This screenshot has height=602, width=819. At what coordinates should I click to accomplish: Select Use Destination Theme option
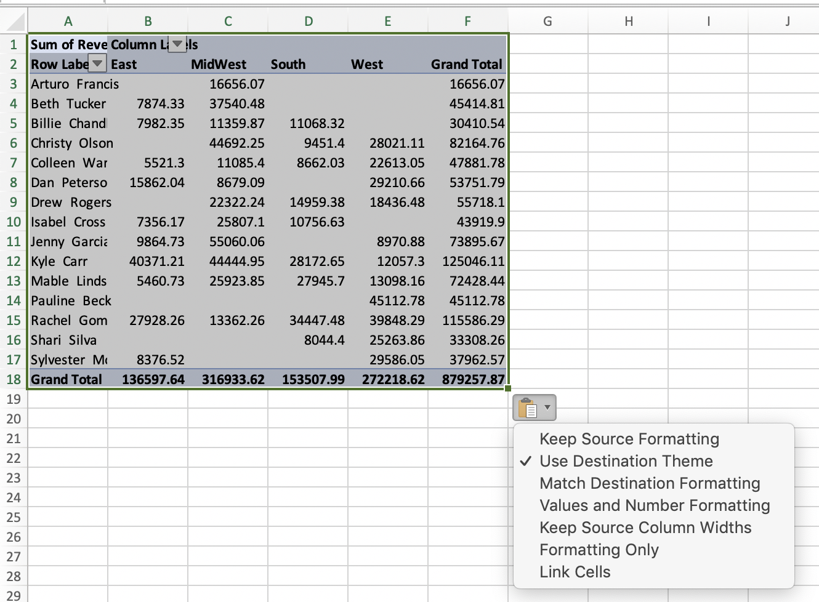click(626, 461)
